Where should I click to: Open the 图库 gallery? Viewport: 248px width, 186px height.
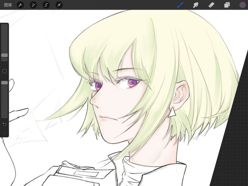click(x=8, y=5)
